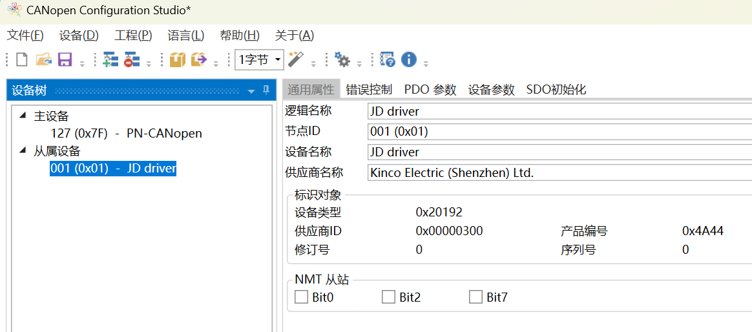752x332 pixels.
Task: Open the 设备树 panel options arrow
Action: [x=251, y=91]
